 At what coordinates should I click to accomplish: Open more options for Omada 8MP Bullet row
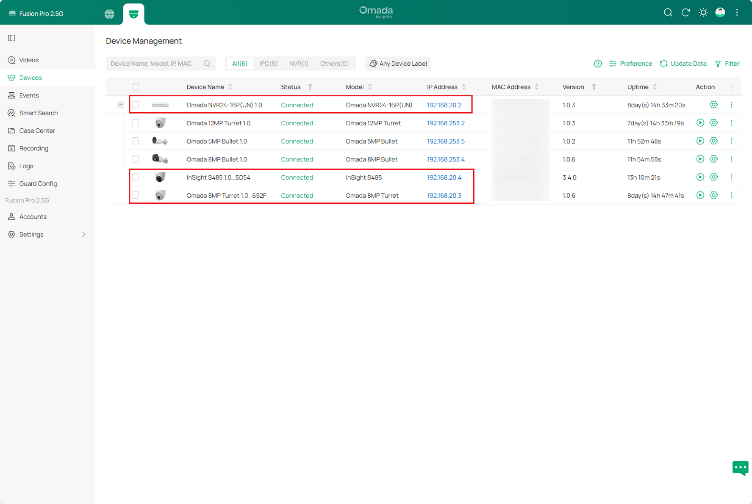[x=731, y=159]
